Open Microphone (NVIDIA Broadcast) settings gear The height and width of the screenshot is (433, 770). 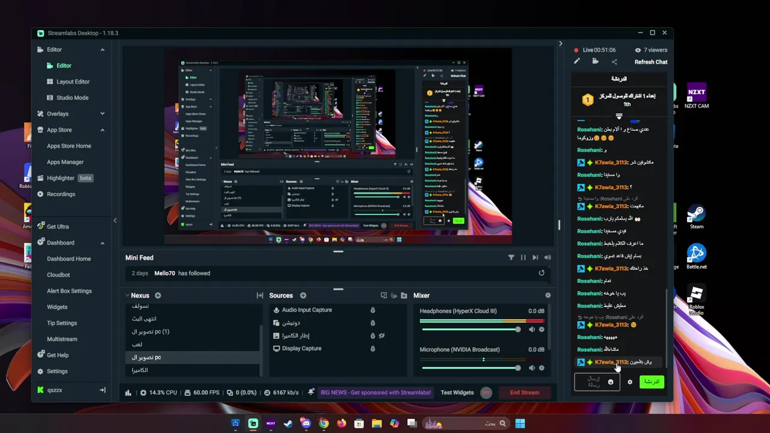tap(541, 368)
